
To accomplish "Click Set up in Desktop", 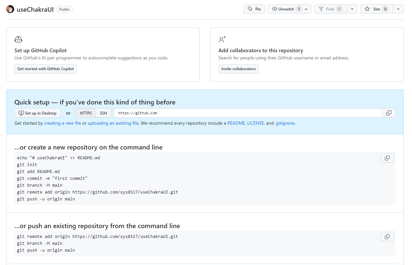I will coord(38,113).
